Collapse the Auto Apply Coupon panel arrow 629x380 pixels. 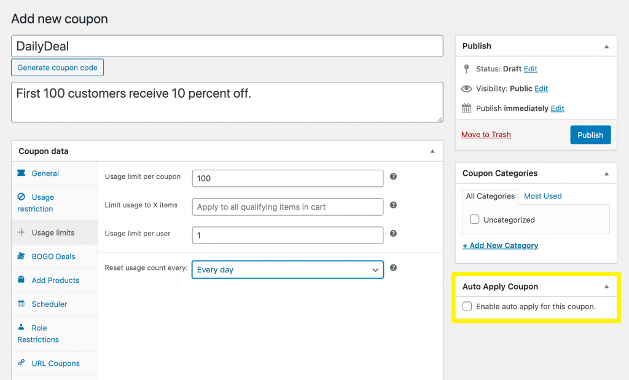[606, 287]
